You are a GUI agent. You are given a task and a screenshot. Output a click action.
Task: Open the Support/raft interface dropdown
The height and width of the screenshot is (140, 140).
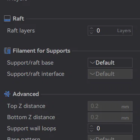pos(110,74)
